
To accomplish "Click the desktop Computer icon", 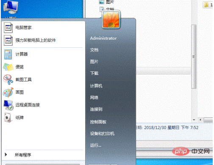I will (11, 7).
